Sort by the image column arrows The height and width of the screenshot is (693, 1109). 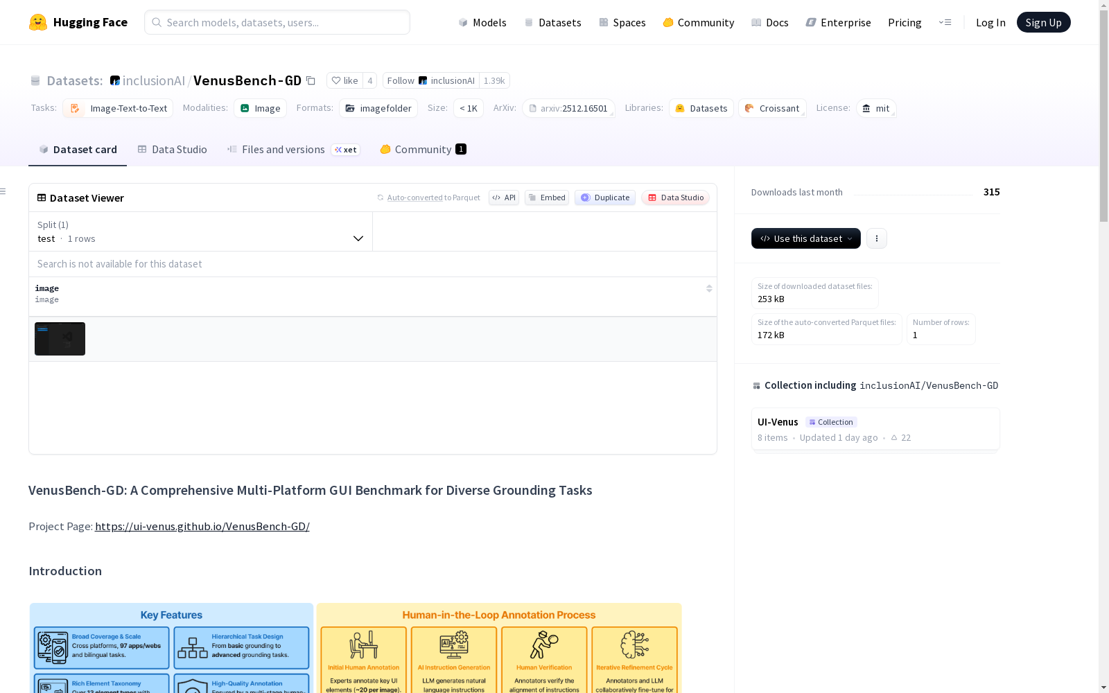click(x=709, y=288)
